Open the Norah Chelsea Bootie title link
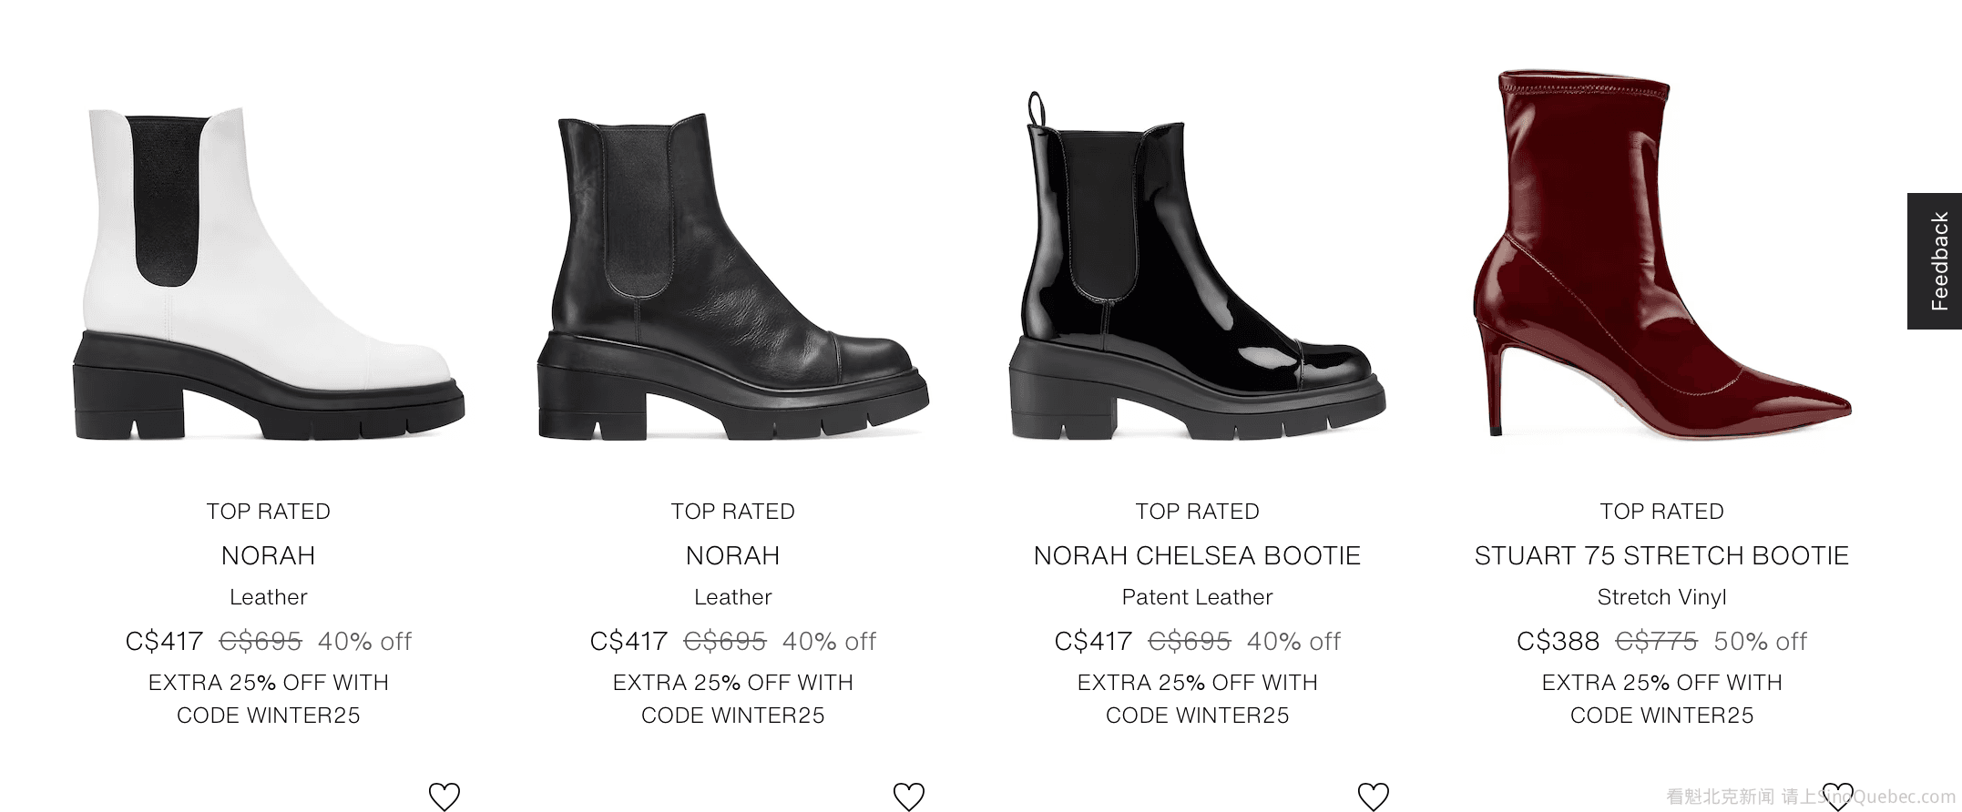 (x=1197, y=555)
